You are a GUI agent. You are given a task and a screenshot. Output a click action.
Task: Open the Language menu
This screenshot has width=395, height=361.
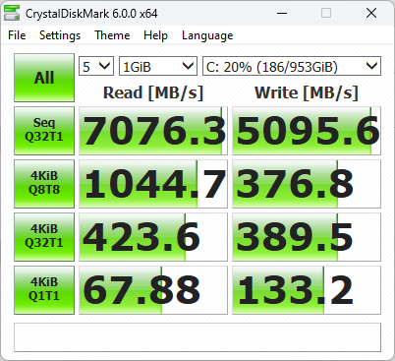pyautogui.click(x=207, y=35)
